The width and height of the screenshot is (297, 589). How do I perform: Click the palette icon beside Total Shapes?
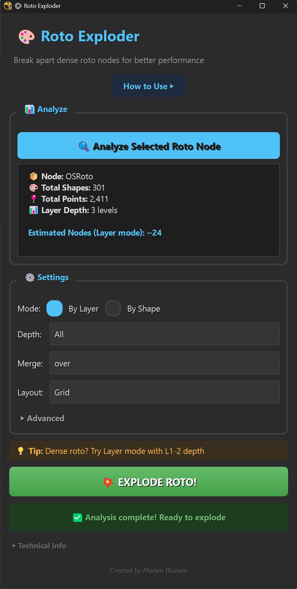(34, 188)
